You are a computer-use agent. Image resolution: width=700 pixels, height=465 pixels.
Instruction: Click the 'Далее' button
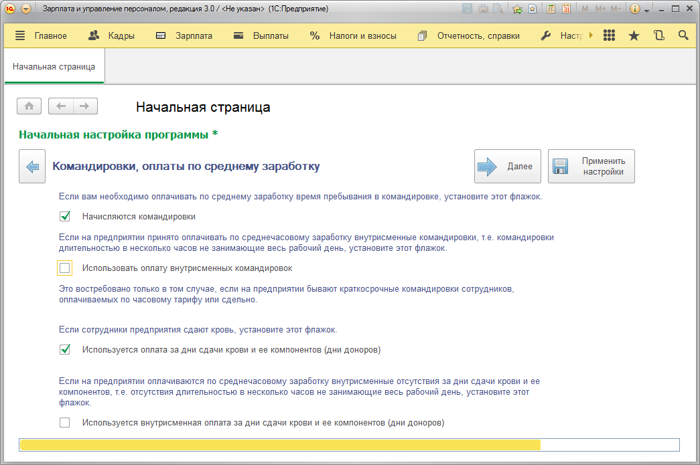[x=508, y=167]
